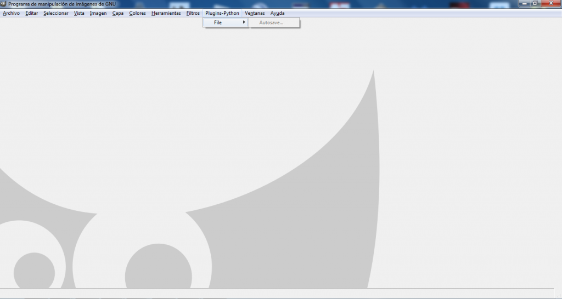The width and height of the screenshot is (562, 299).
Task: Close the GIMP window
Action: 551,3
